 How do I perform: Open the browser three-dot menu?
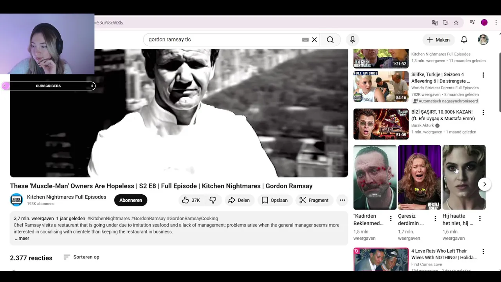tap(496, 23)
